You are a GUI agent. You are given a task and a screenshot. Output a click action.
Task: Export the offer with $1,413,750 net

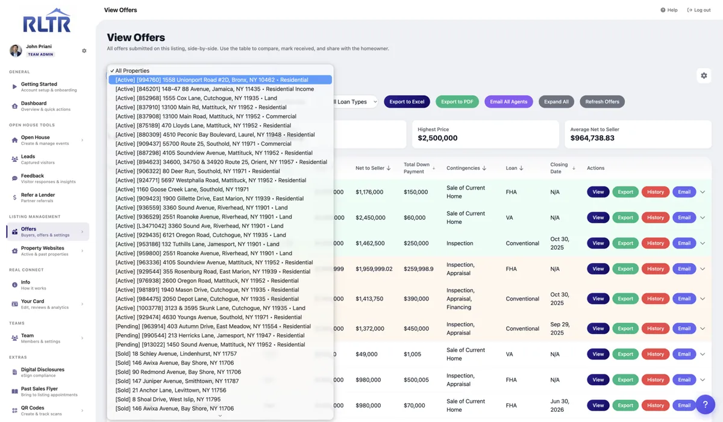coord(625,299)
